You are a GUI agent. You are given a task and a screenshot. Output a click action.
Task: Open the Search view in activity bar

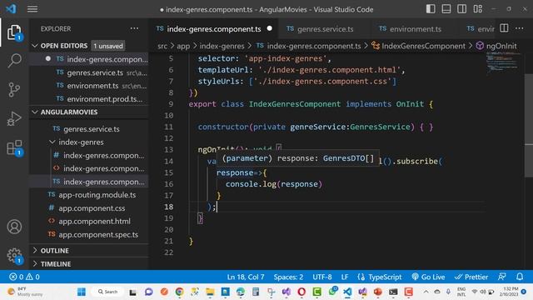pos(14,61)
